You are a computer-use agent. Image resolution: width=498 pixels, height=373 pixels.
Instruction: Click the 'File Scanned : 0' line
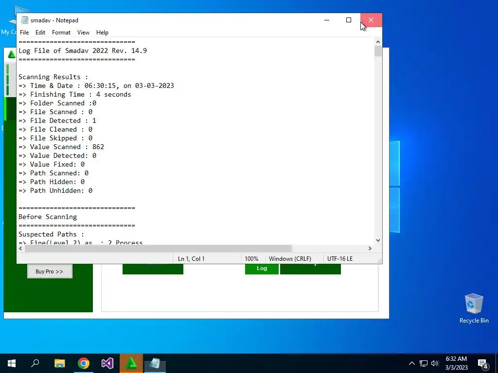(55, 112)
